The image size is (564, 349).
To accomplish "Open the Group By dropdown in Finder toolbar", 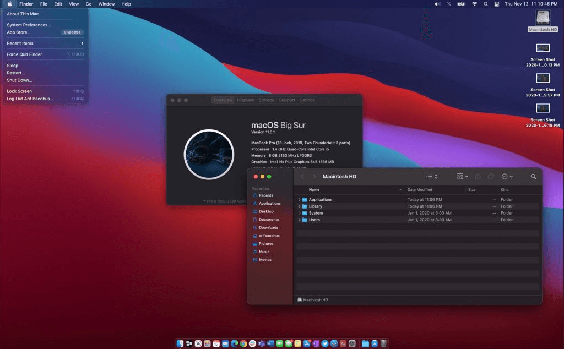I will (x=462, y=177).
